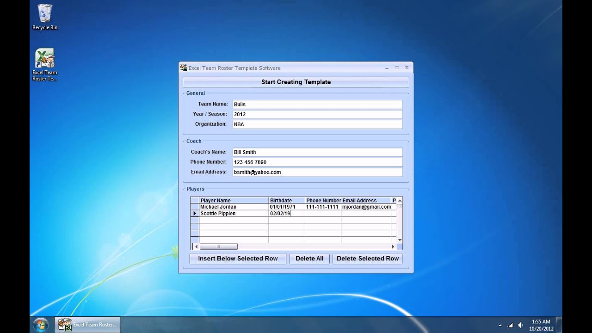
Task: Click vertical scrollbar down arrow in grid
Action: pyautogui.click(x=400, y=240)
